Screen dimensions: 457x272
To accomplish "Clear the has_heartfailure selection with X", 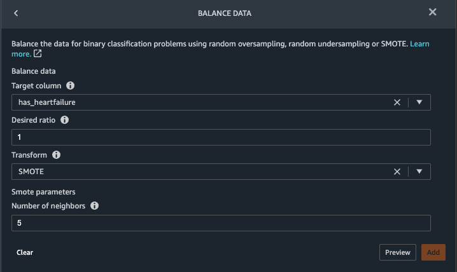I will coord(397,102).
